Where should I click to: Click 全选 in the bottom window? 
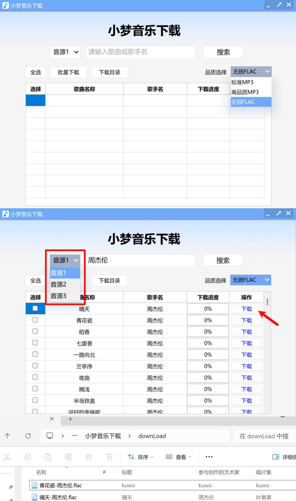click(35, 280)
